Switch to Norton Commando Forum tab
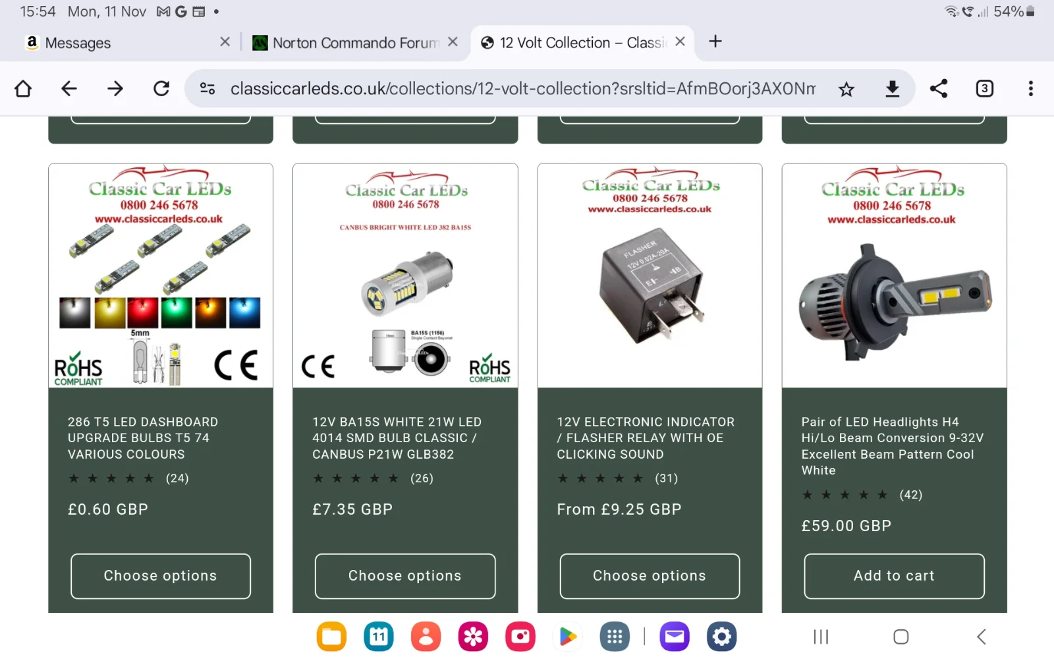Image resolution: width=1054 pixels, height=659 pixels. [356, 43]
